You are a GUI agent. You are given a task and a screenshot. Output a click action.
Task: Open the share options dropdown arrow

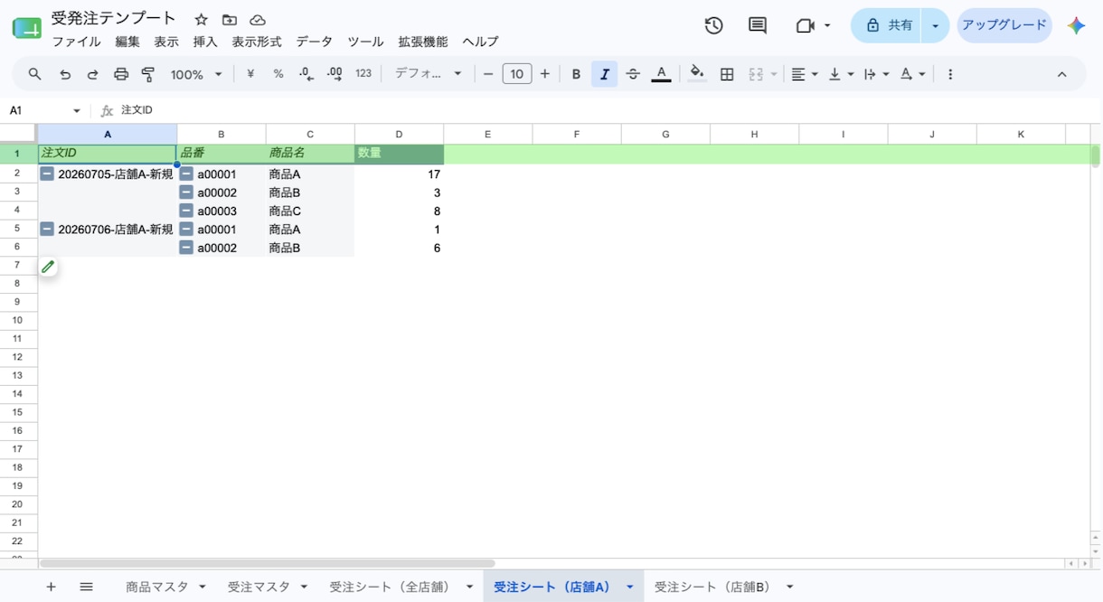coord(936,25)
